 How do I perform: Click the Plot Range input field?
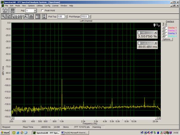click(x=85, y=16)
